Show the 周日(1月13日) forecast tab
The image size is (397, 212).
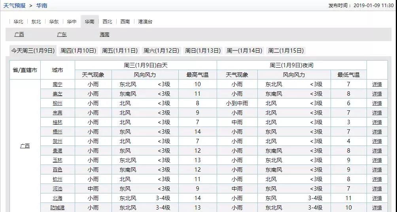coord(203,51)
